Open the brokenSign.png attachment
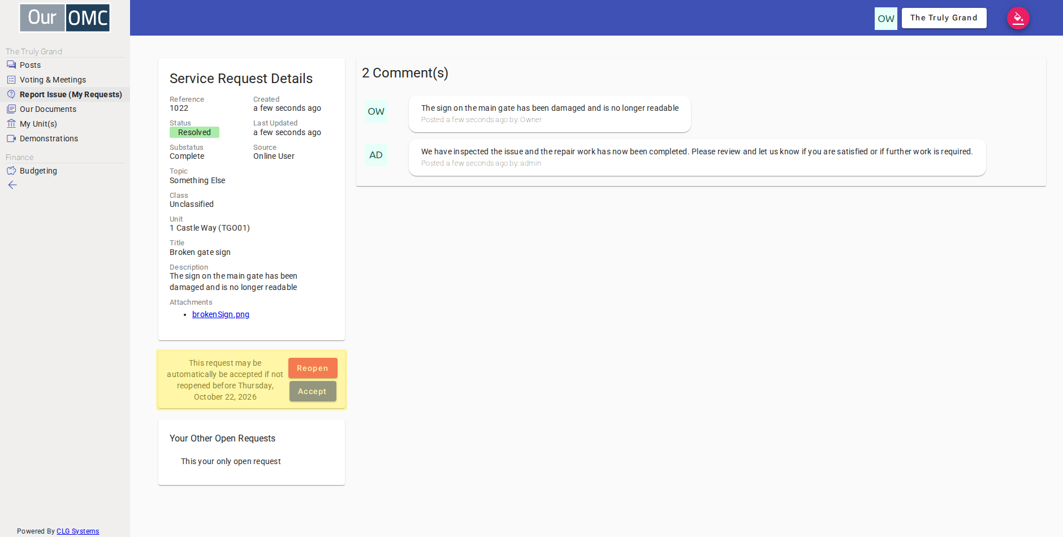1063x537 pixels. pyautogui.click(x=221, y=314)
